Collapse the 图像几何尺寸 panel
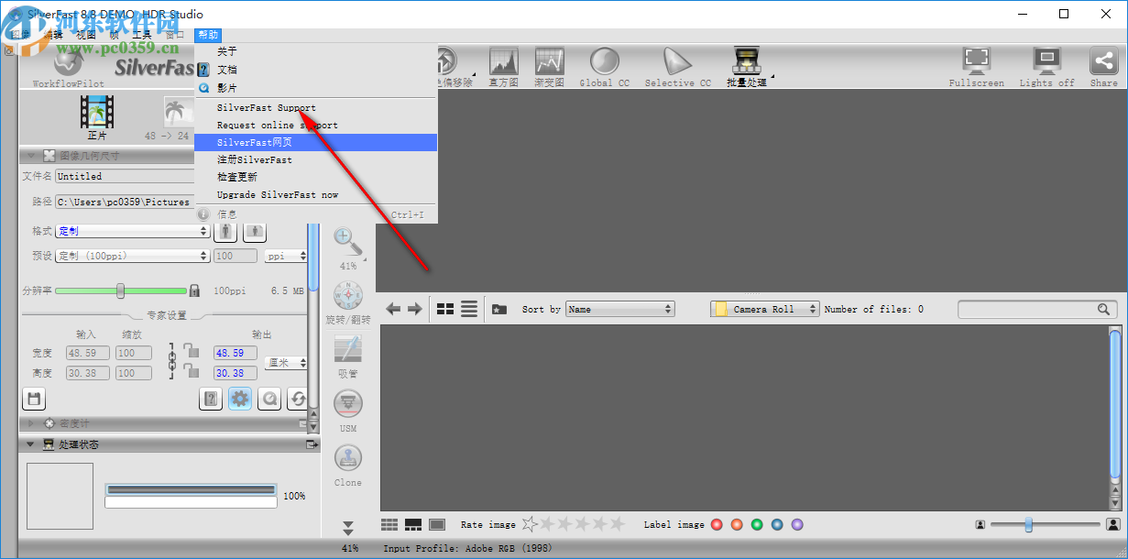 (x=30, y=156)
